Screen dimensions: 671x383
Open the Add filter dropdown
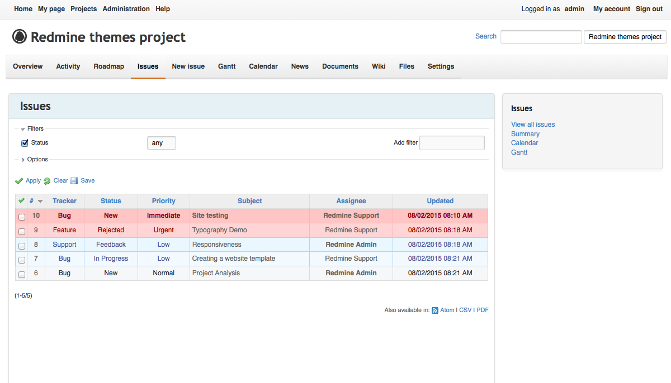pyautogui.click(x=452, y=143)
